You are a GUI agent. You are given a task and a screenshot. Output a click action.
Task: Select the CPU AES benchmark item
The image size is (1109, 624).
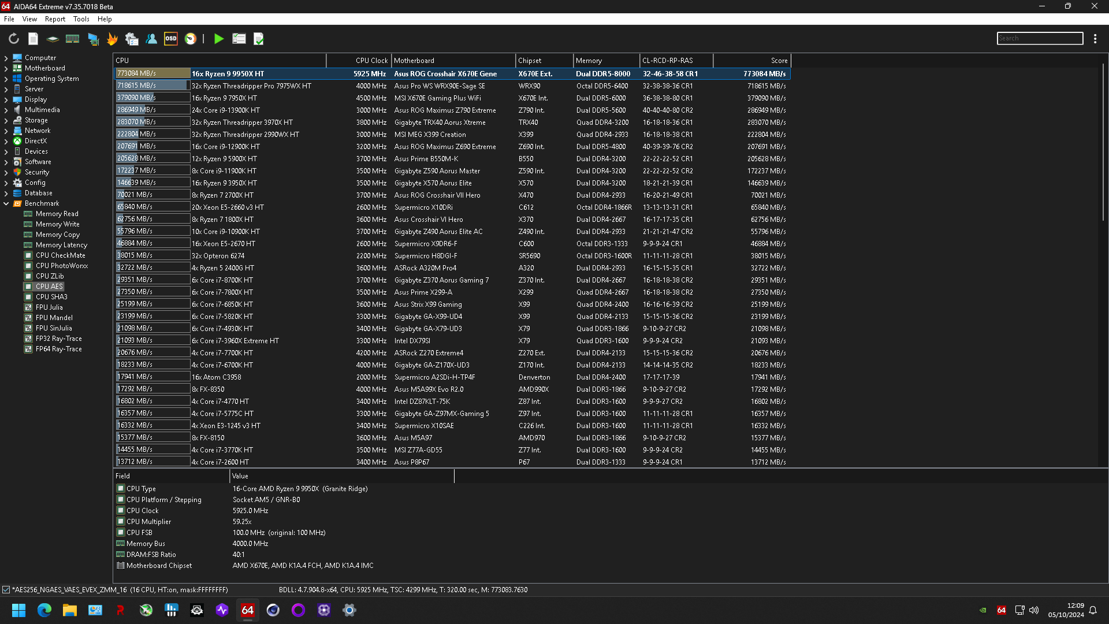point(49,287)
